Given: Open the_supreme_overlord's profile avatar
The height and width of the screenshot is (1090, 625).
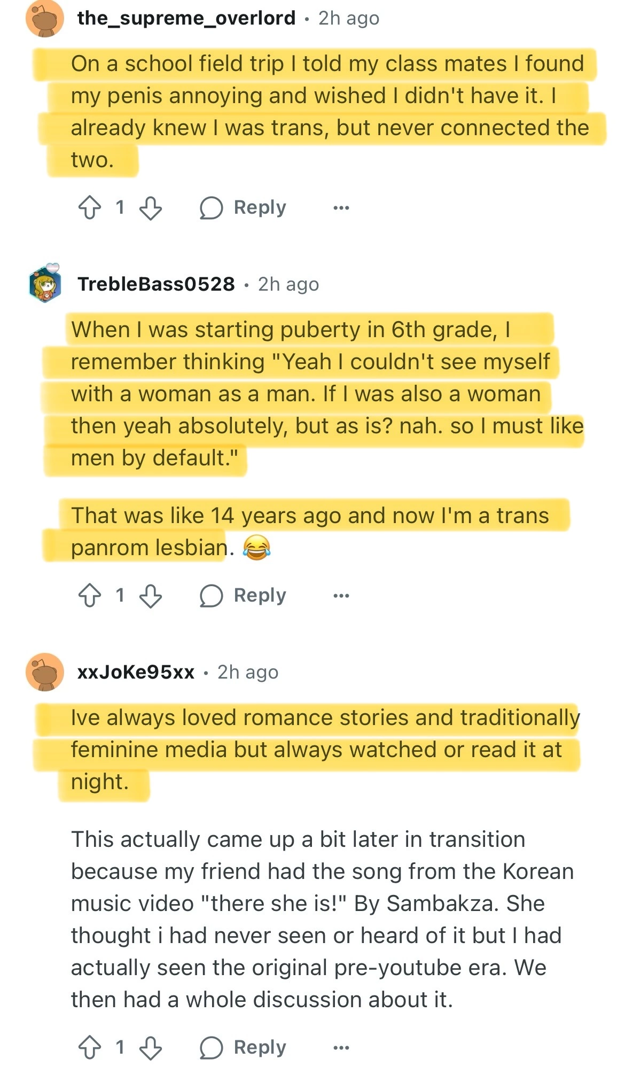Looking at the screenshot, I should pos(45,18).
